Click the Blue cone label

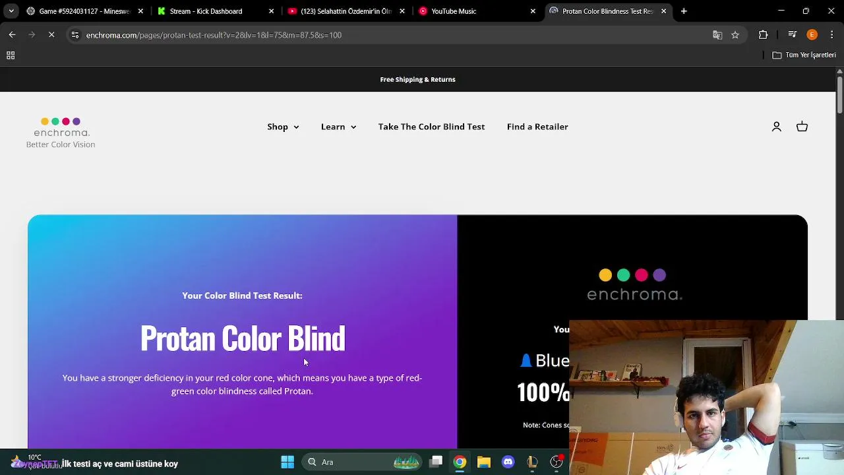click(x=545, y=360)
